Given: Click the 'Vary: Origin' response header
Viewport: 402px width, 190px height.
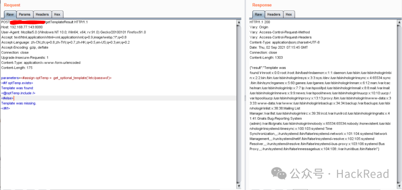Looking at the screenshot, I should pos(259,27).
